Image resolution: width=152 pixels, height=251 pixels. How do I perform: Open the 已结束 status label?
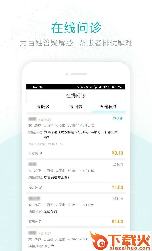[118, 119]
